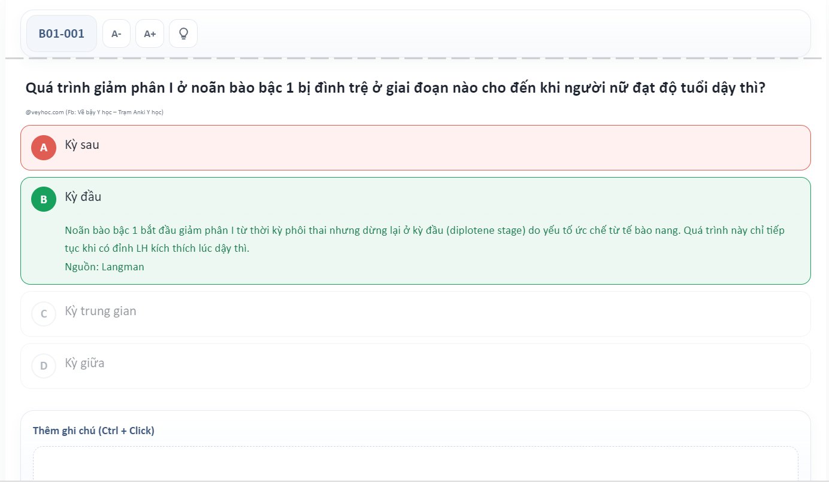
Task: Click the question text about giảm phân I
Action: pos(395,89)
